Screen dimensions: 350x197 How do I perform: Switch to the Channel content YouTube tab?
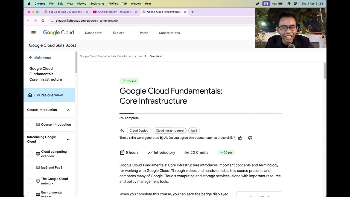point(115,12)
